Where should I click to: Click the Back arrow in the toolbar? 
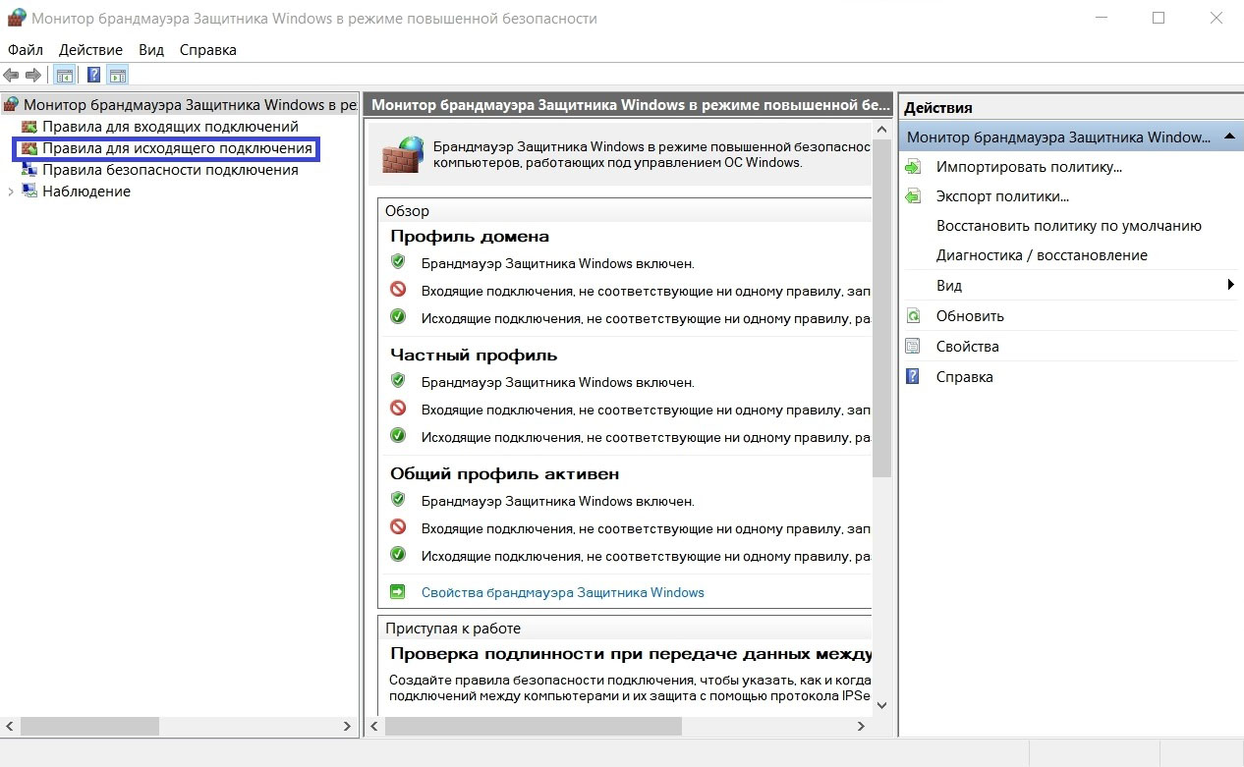pos(11,75)
